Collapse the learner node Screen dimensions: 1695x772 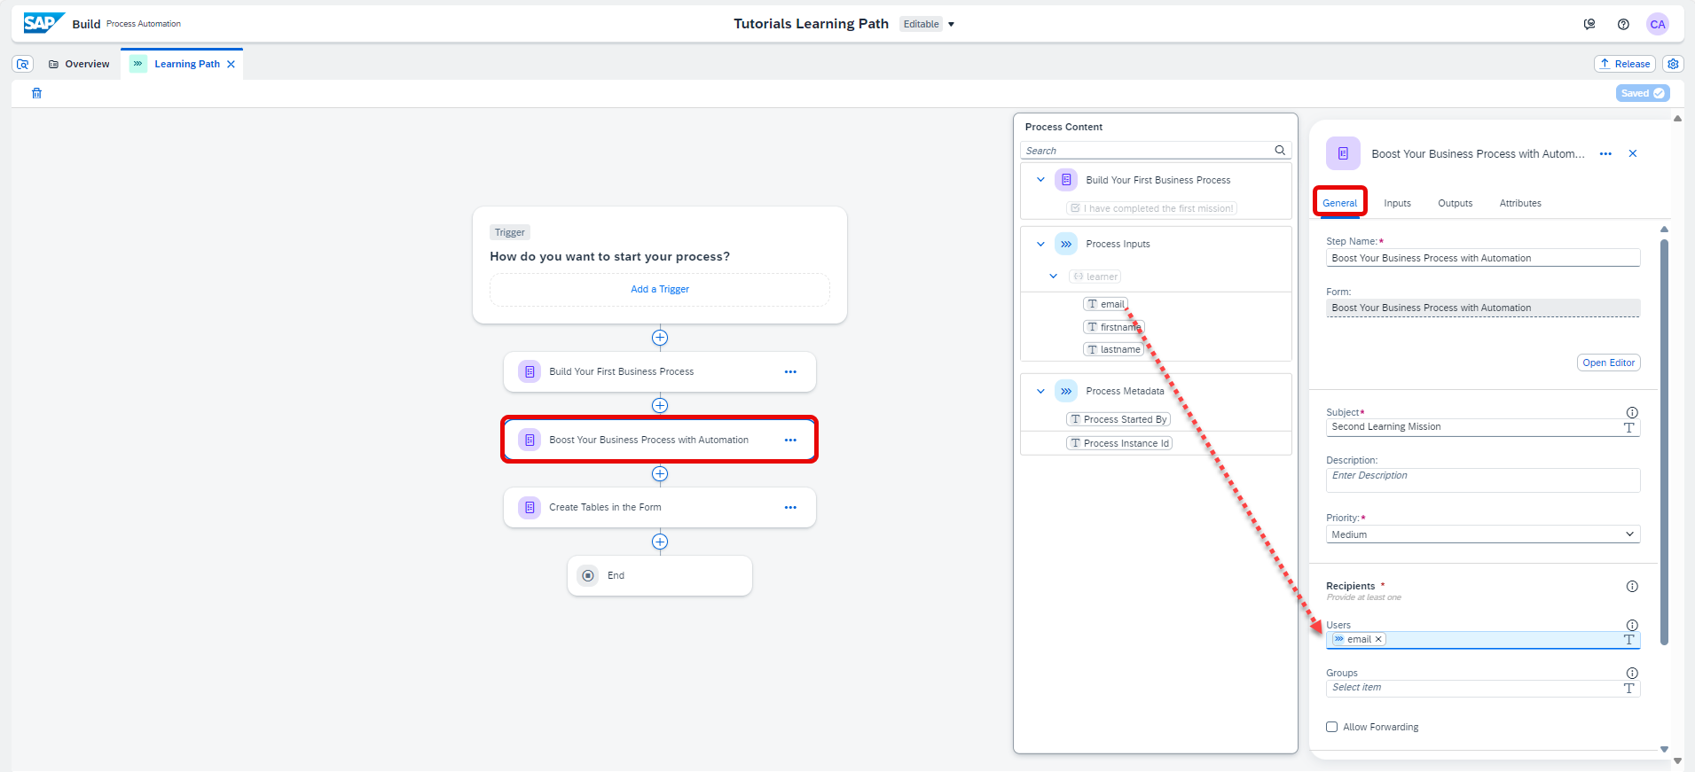point(1054,277)
